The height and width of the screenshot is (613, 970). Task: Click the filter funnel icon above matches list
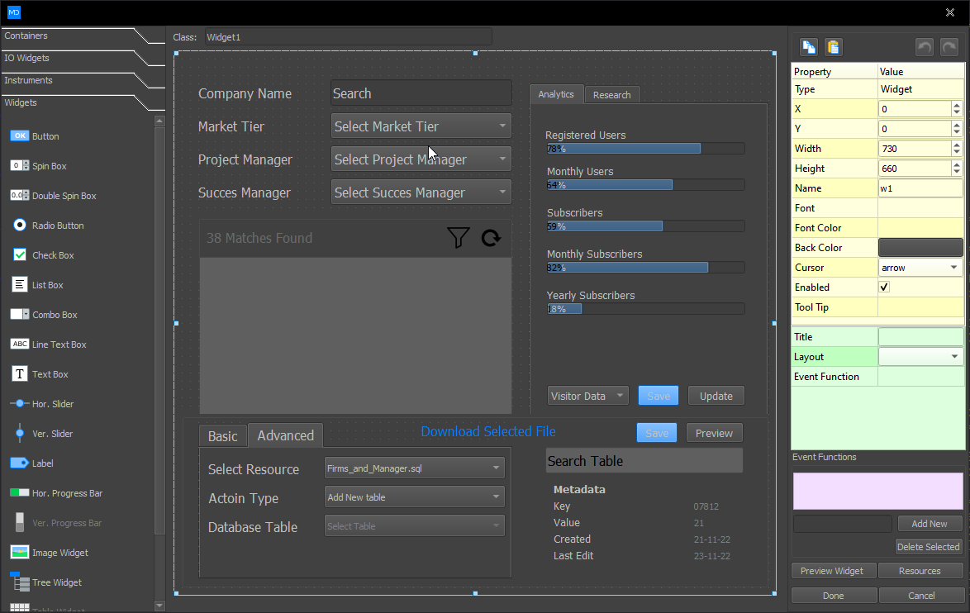(458, 238)
